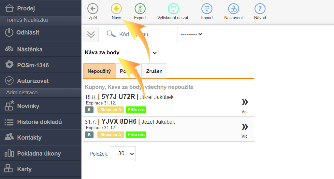The height and width of the screenshot is (179, 334).
Task: Open the Import tool
Action: tap(207, 9)
